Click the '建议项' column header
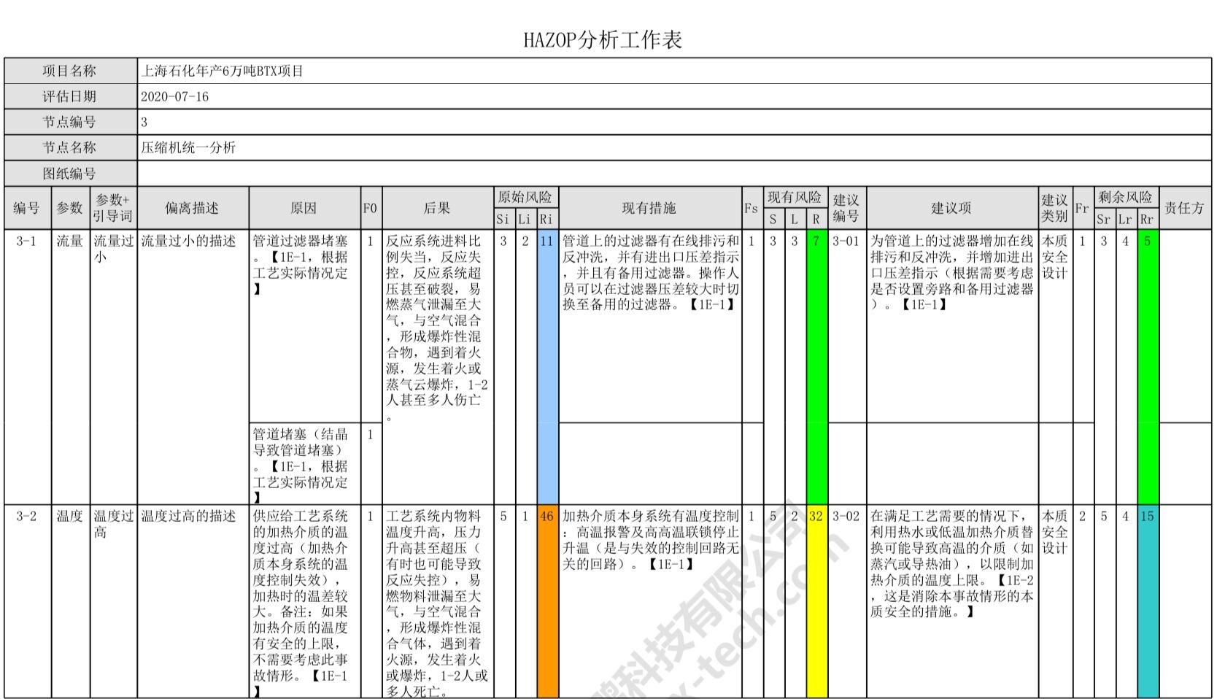The image size is (1217, 699). (x=952, y=208)
